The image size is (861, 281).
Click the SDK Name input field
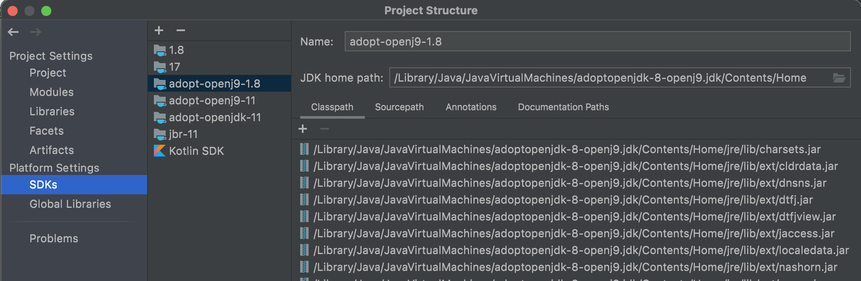[x=597, y=42]
